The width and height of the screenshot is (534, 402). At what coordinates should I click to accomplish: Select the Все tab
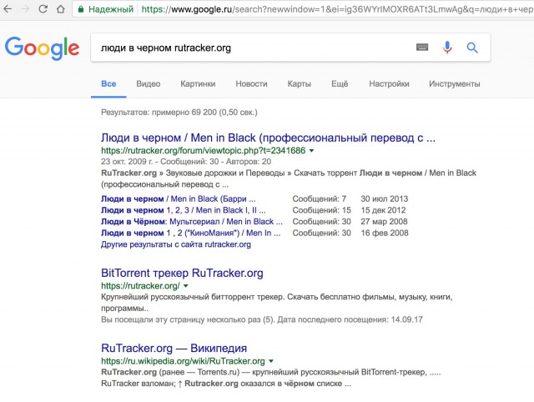pos(108,83)
